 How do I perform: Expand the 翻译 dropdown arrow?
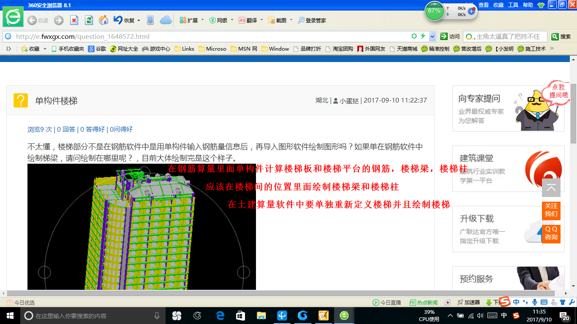(x=261, y=20)
